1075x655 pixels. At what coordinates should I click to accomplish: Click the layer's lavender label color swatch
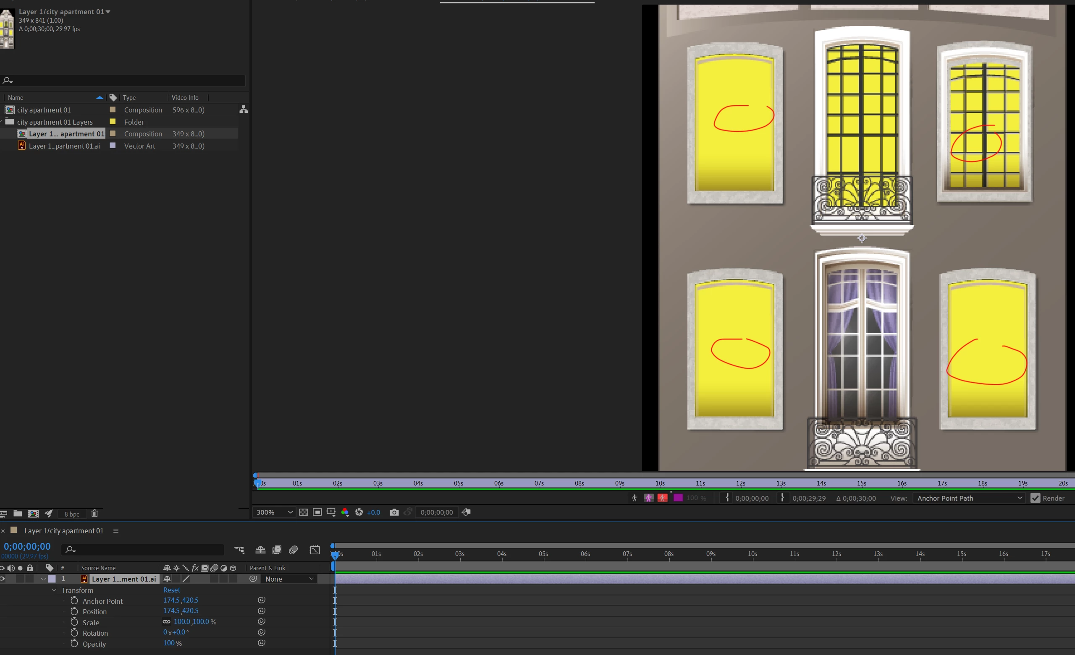[x=52, y=579]
